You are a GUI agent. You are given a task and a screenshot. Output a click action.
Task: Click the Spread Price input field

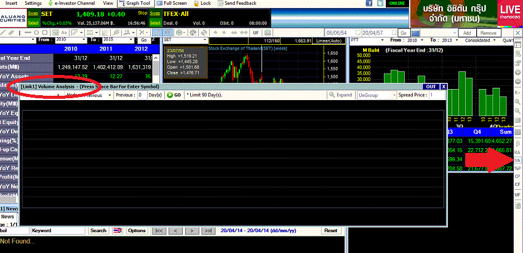436,95
